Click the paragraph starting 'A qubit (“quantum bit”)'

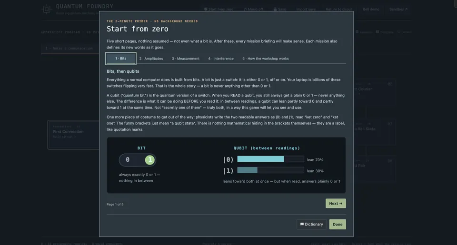[225, 101]
